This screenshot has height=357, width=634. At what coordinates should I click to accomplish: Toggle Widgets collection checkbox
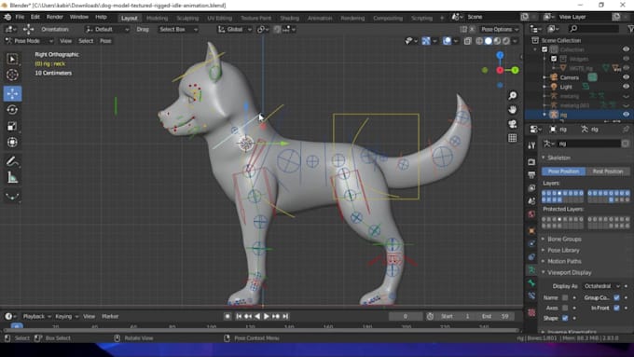point(554,59)
